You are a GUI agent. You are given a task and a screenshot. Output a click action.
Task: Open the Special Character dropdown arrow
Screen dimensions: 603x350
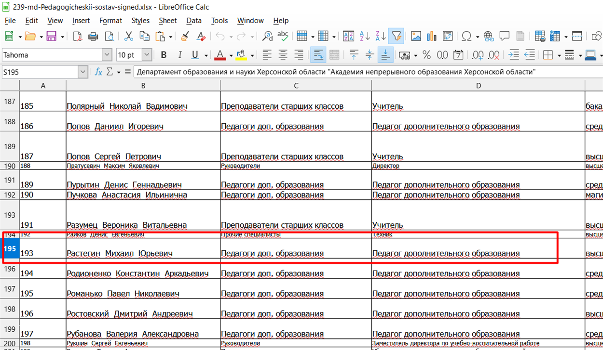point(477,36)
